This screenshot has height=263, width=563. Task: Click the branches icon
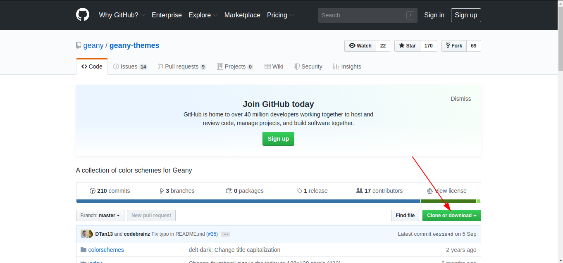(x=162, y=191)
